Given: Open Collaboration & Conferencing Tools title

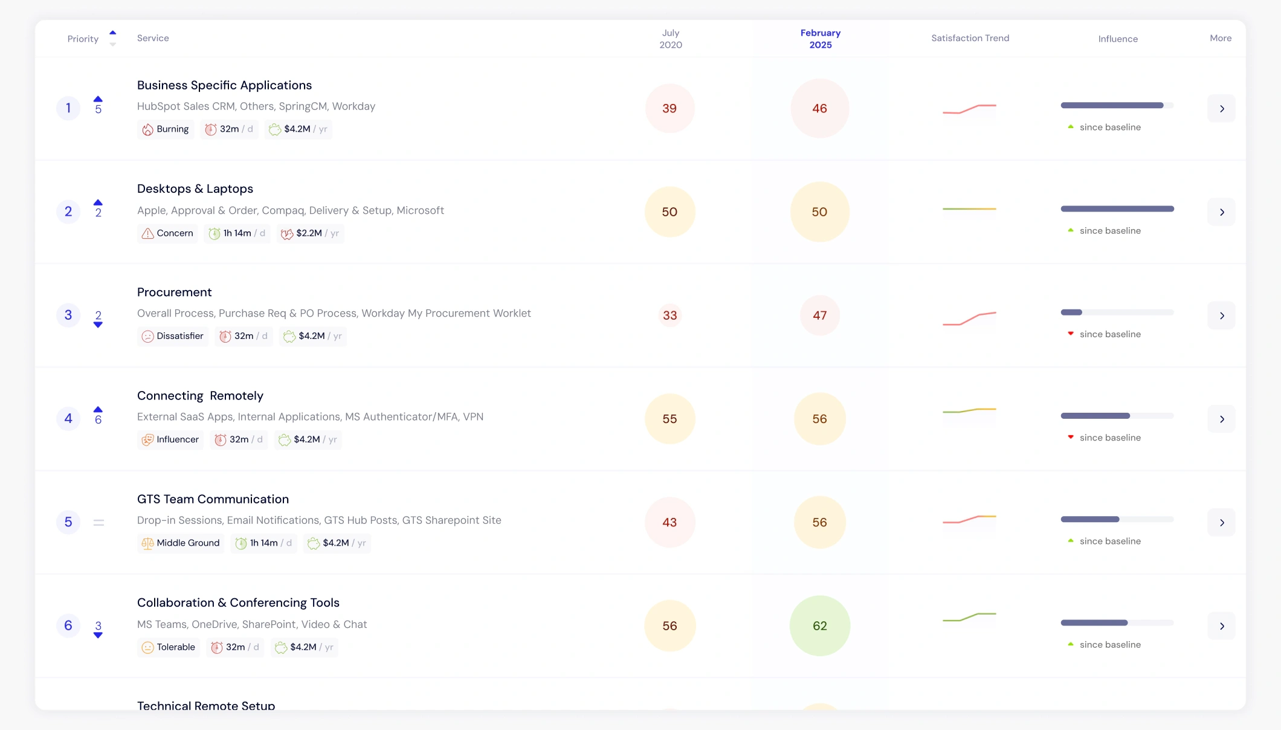Looking at the screenshot, I should tap(238, 602).
